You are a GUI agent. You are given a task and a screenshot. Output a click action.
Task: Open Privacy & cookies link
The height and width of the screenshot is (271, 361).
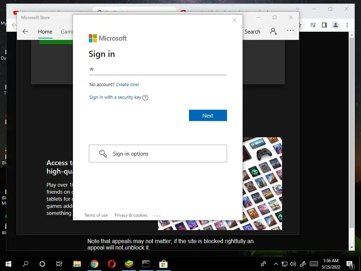[131, 215]
